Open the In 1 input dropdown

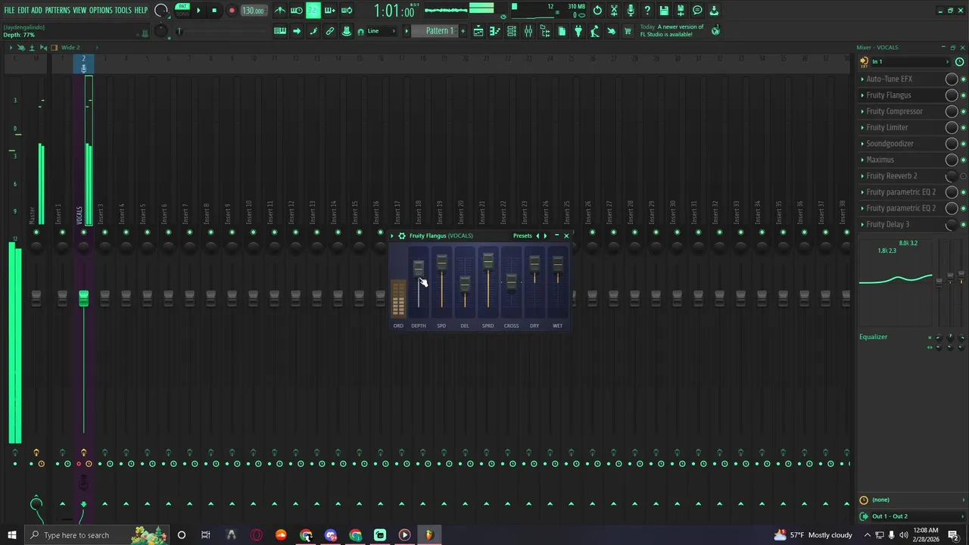click(909, 61)
